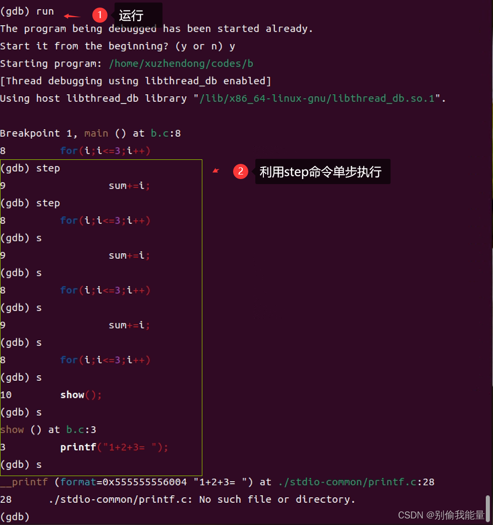Click "format=0x555555556004" in the __printf frame
The height and width of the screenshot is (525, 493).
click(x=124, y=482)
